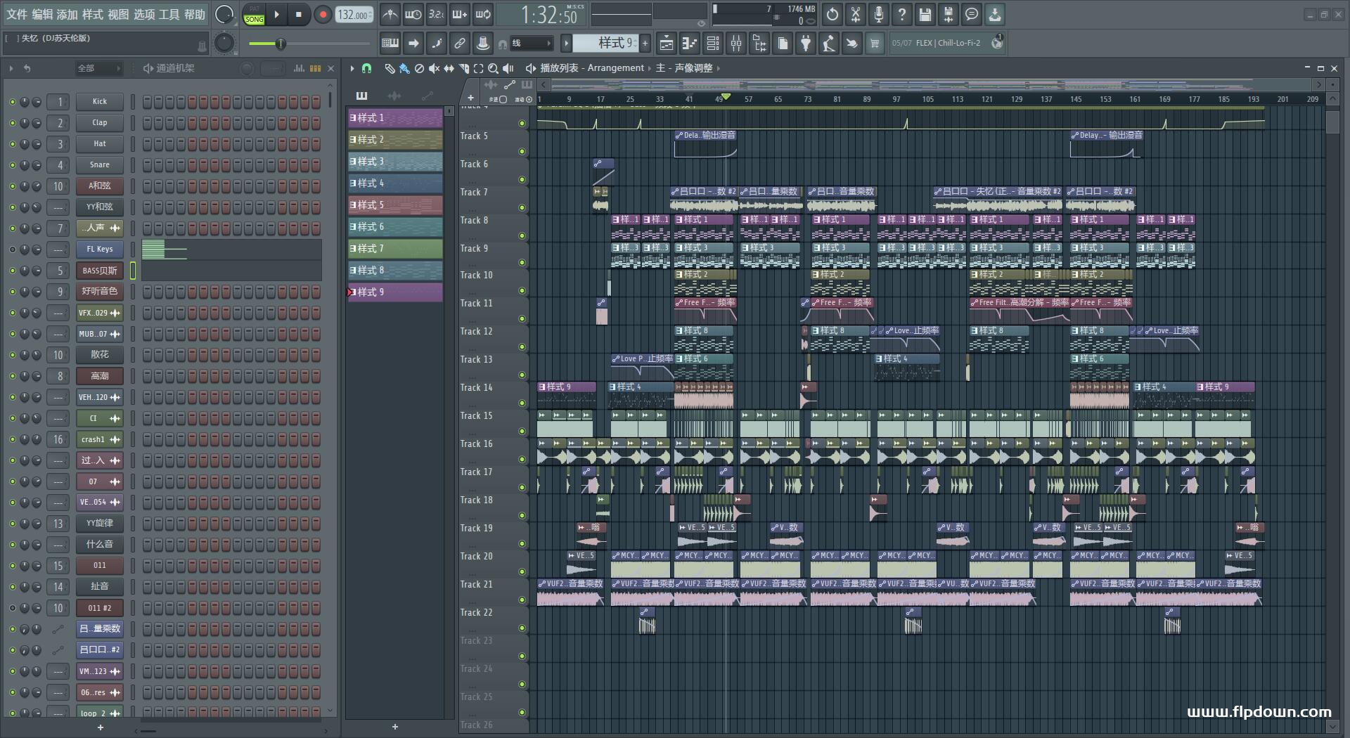Screen dimensions: 1350x738
Task: Open the 帮助 menu
Action: point(195,14)
